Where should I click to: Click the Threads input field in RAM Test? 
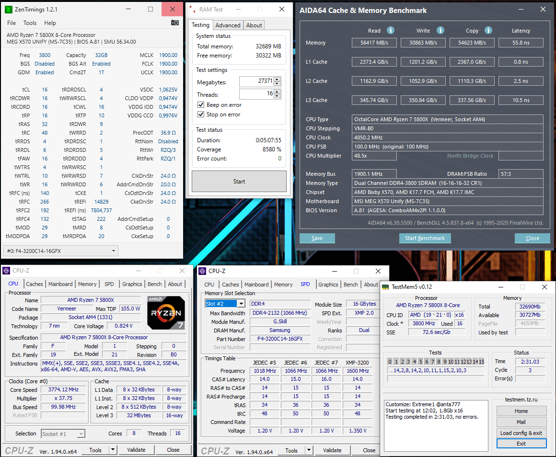pyautogui.click(x=256, y=94)
